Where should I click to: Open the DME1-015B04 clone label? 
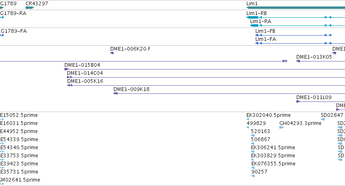82,65
